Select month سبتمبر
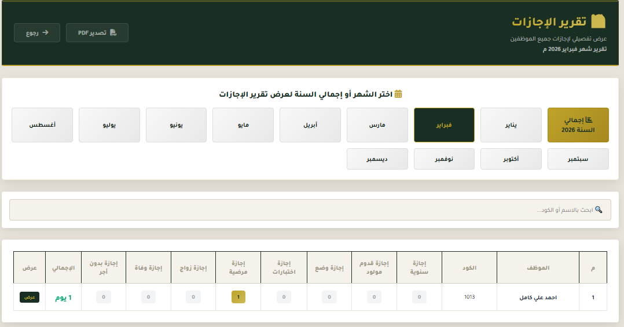This screenshot has height=327, width=624. point(578,159)
